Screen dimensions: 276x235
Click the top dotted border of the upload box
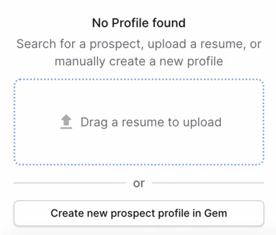tap(139, 79)
